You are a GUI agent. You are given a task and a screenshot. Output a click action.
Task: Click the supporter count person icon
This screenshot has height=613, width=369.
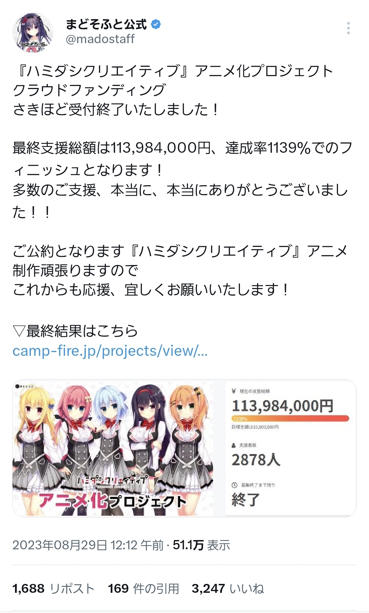click(234, 445)
